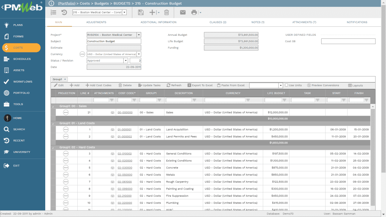Click filter icon under Description column

195,100
